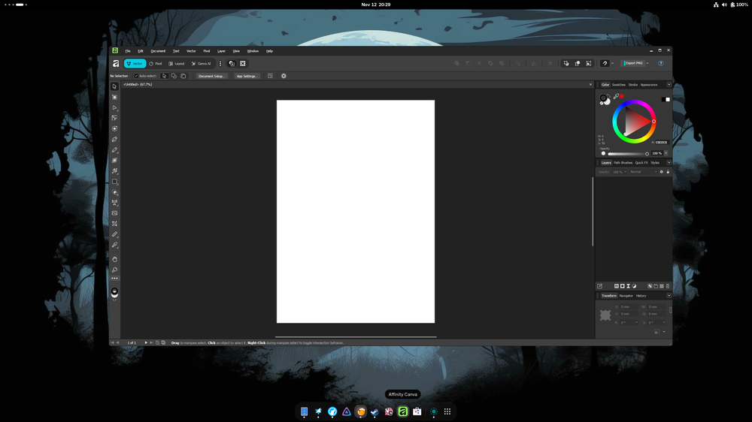Viewport: 752px width, 422px height.
Task: Click the eyedropper color picker icon
Action: (x=616, y=96)
